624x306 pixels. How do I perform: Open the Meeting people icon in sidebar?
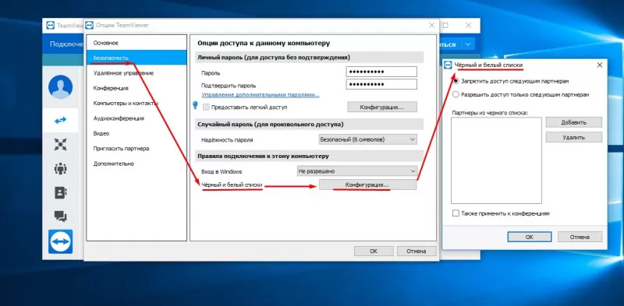point(61,168)
